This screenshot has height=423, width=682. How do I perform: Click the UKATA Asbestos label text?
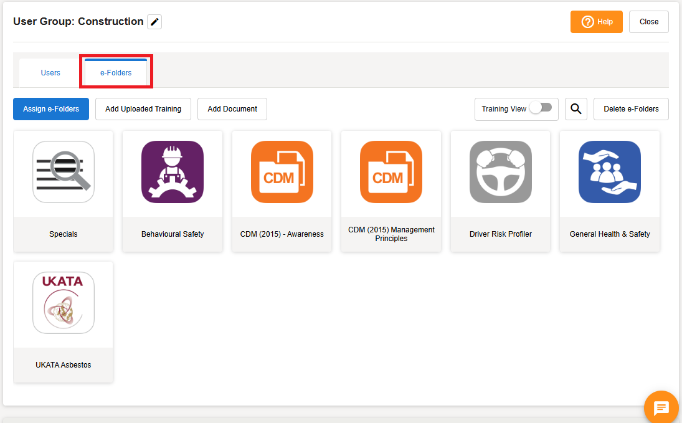(64, 365)
